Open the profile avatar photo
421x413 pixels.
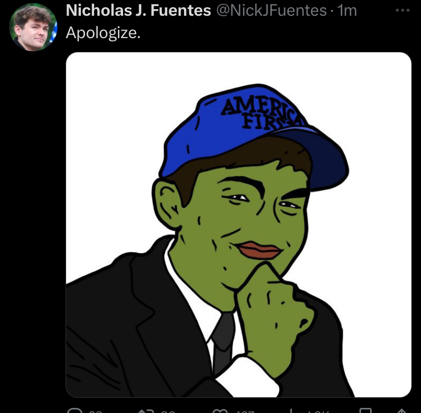[x=33, y=27]
